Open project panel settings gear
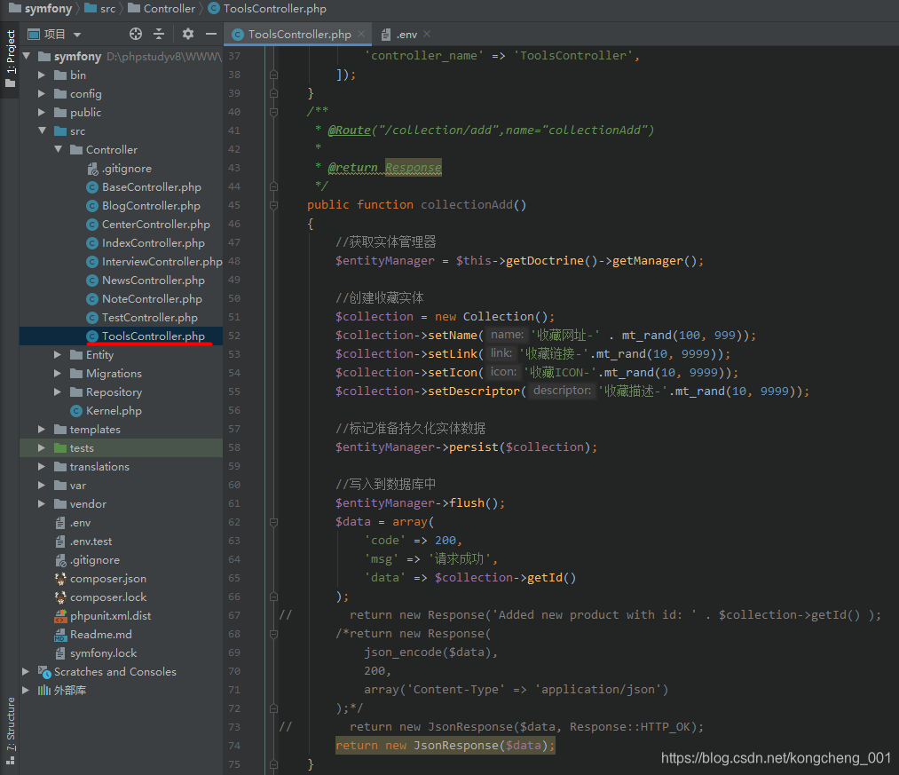 tap(188, 34)
